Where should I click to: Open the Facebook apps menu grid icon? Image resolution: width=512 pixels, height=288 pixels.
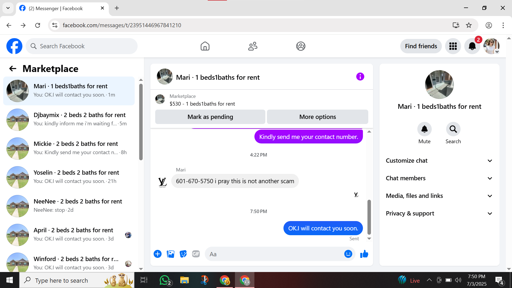point(453,46)
